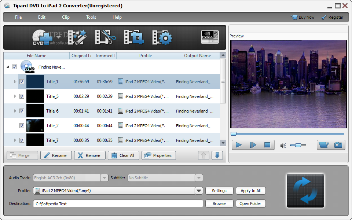Viewport: 352px width, 220px height.
Task: Open the Load DVD dropdown arrow
Action: tap(59, 37)
